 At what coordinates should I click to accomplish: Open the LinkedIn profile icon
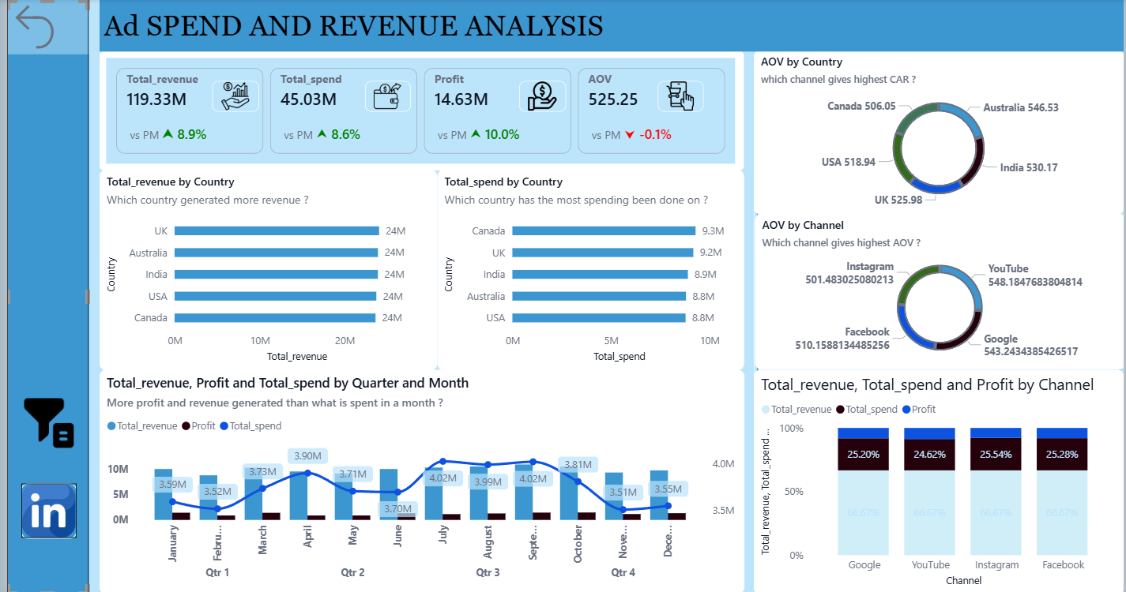click(49, 511)
